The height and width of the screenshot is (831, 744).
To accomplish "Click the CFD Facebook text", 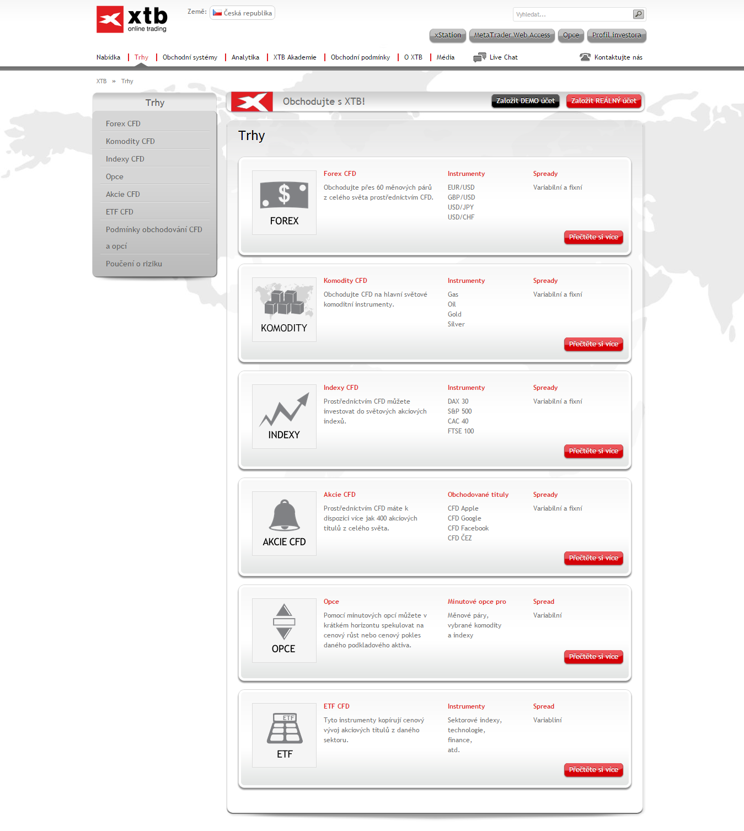I will pos(468,528).
